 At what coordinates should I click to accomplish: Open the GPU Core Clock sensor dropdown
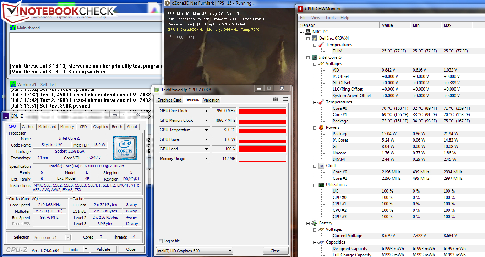[206, 111]
